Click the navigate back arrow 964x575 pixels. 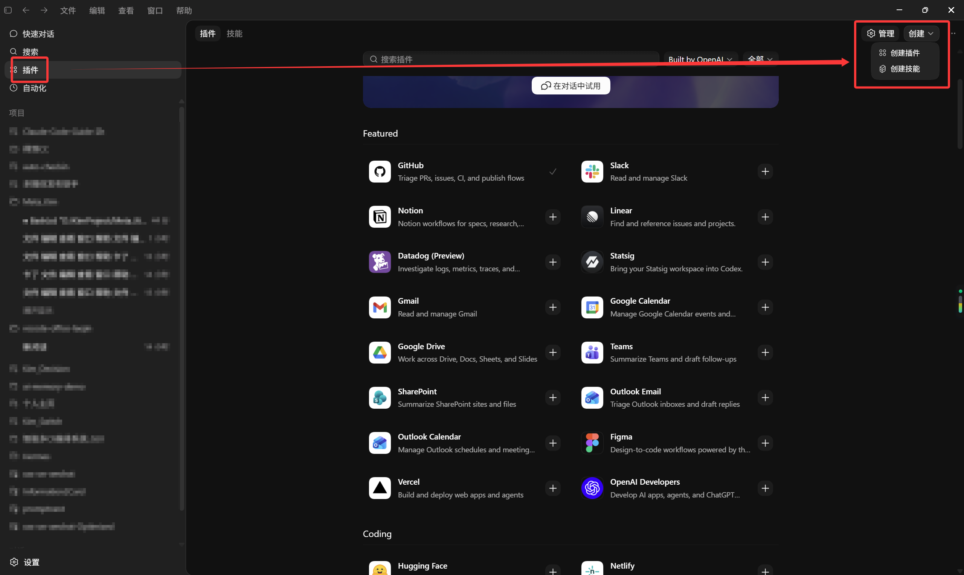26,10
